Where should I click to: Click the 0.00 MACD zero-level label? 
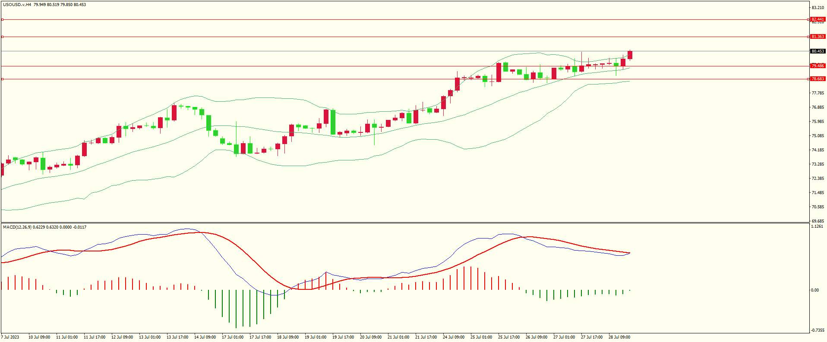[x=814, y=290]
